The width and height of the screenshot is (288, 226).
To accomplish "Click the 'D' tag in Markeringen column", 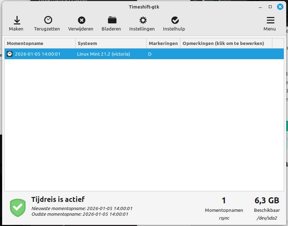I will (150, 54).
